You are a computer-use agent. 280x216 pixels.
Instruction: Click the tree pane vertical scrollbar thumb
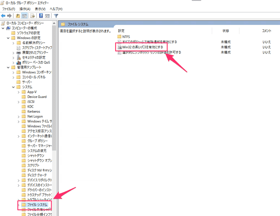click(x=54, y=88)
